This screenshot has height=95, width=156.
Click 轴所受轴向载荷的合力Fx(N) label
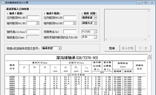pos(61,37)
